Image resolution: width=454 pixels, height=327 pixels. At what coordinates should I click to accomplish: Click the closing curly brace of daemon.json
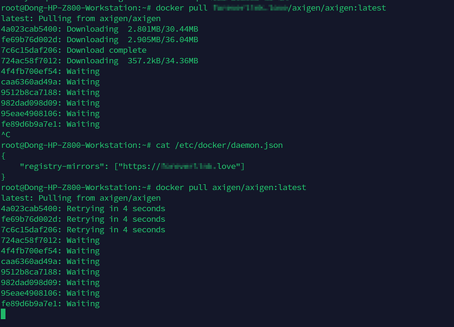(x=4, y=177)
